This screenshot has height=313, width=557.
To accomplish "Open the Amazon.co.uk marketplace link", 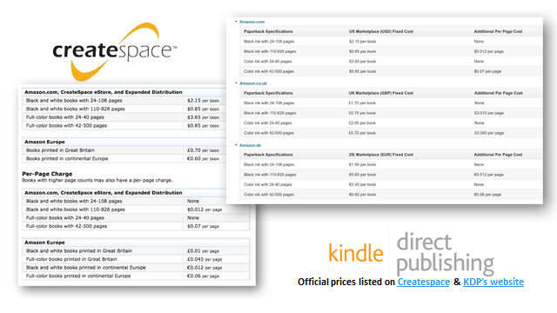I will [x=253, y=83].
